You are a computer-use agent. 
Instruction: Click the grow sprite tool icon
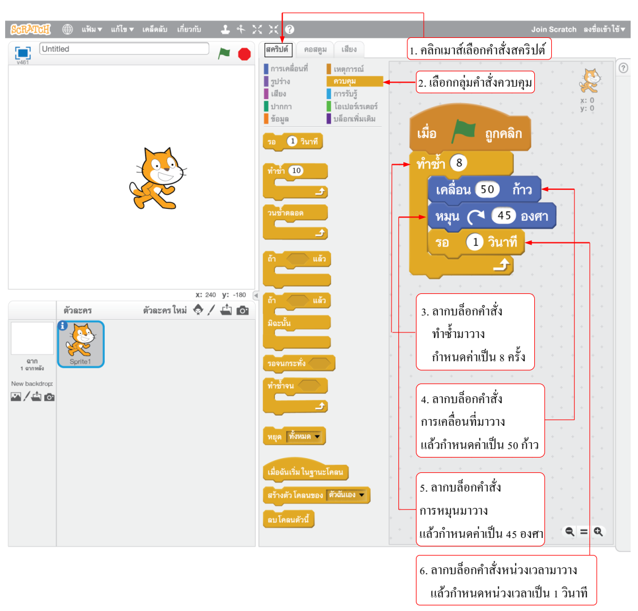point(257,29)
